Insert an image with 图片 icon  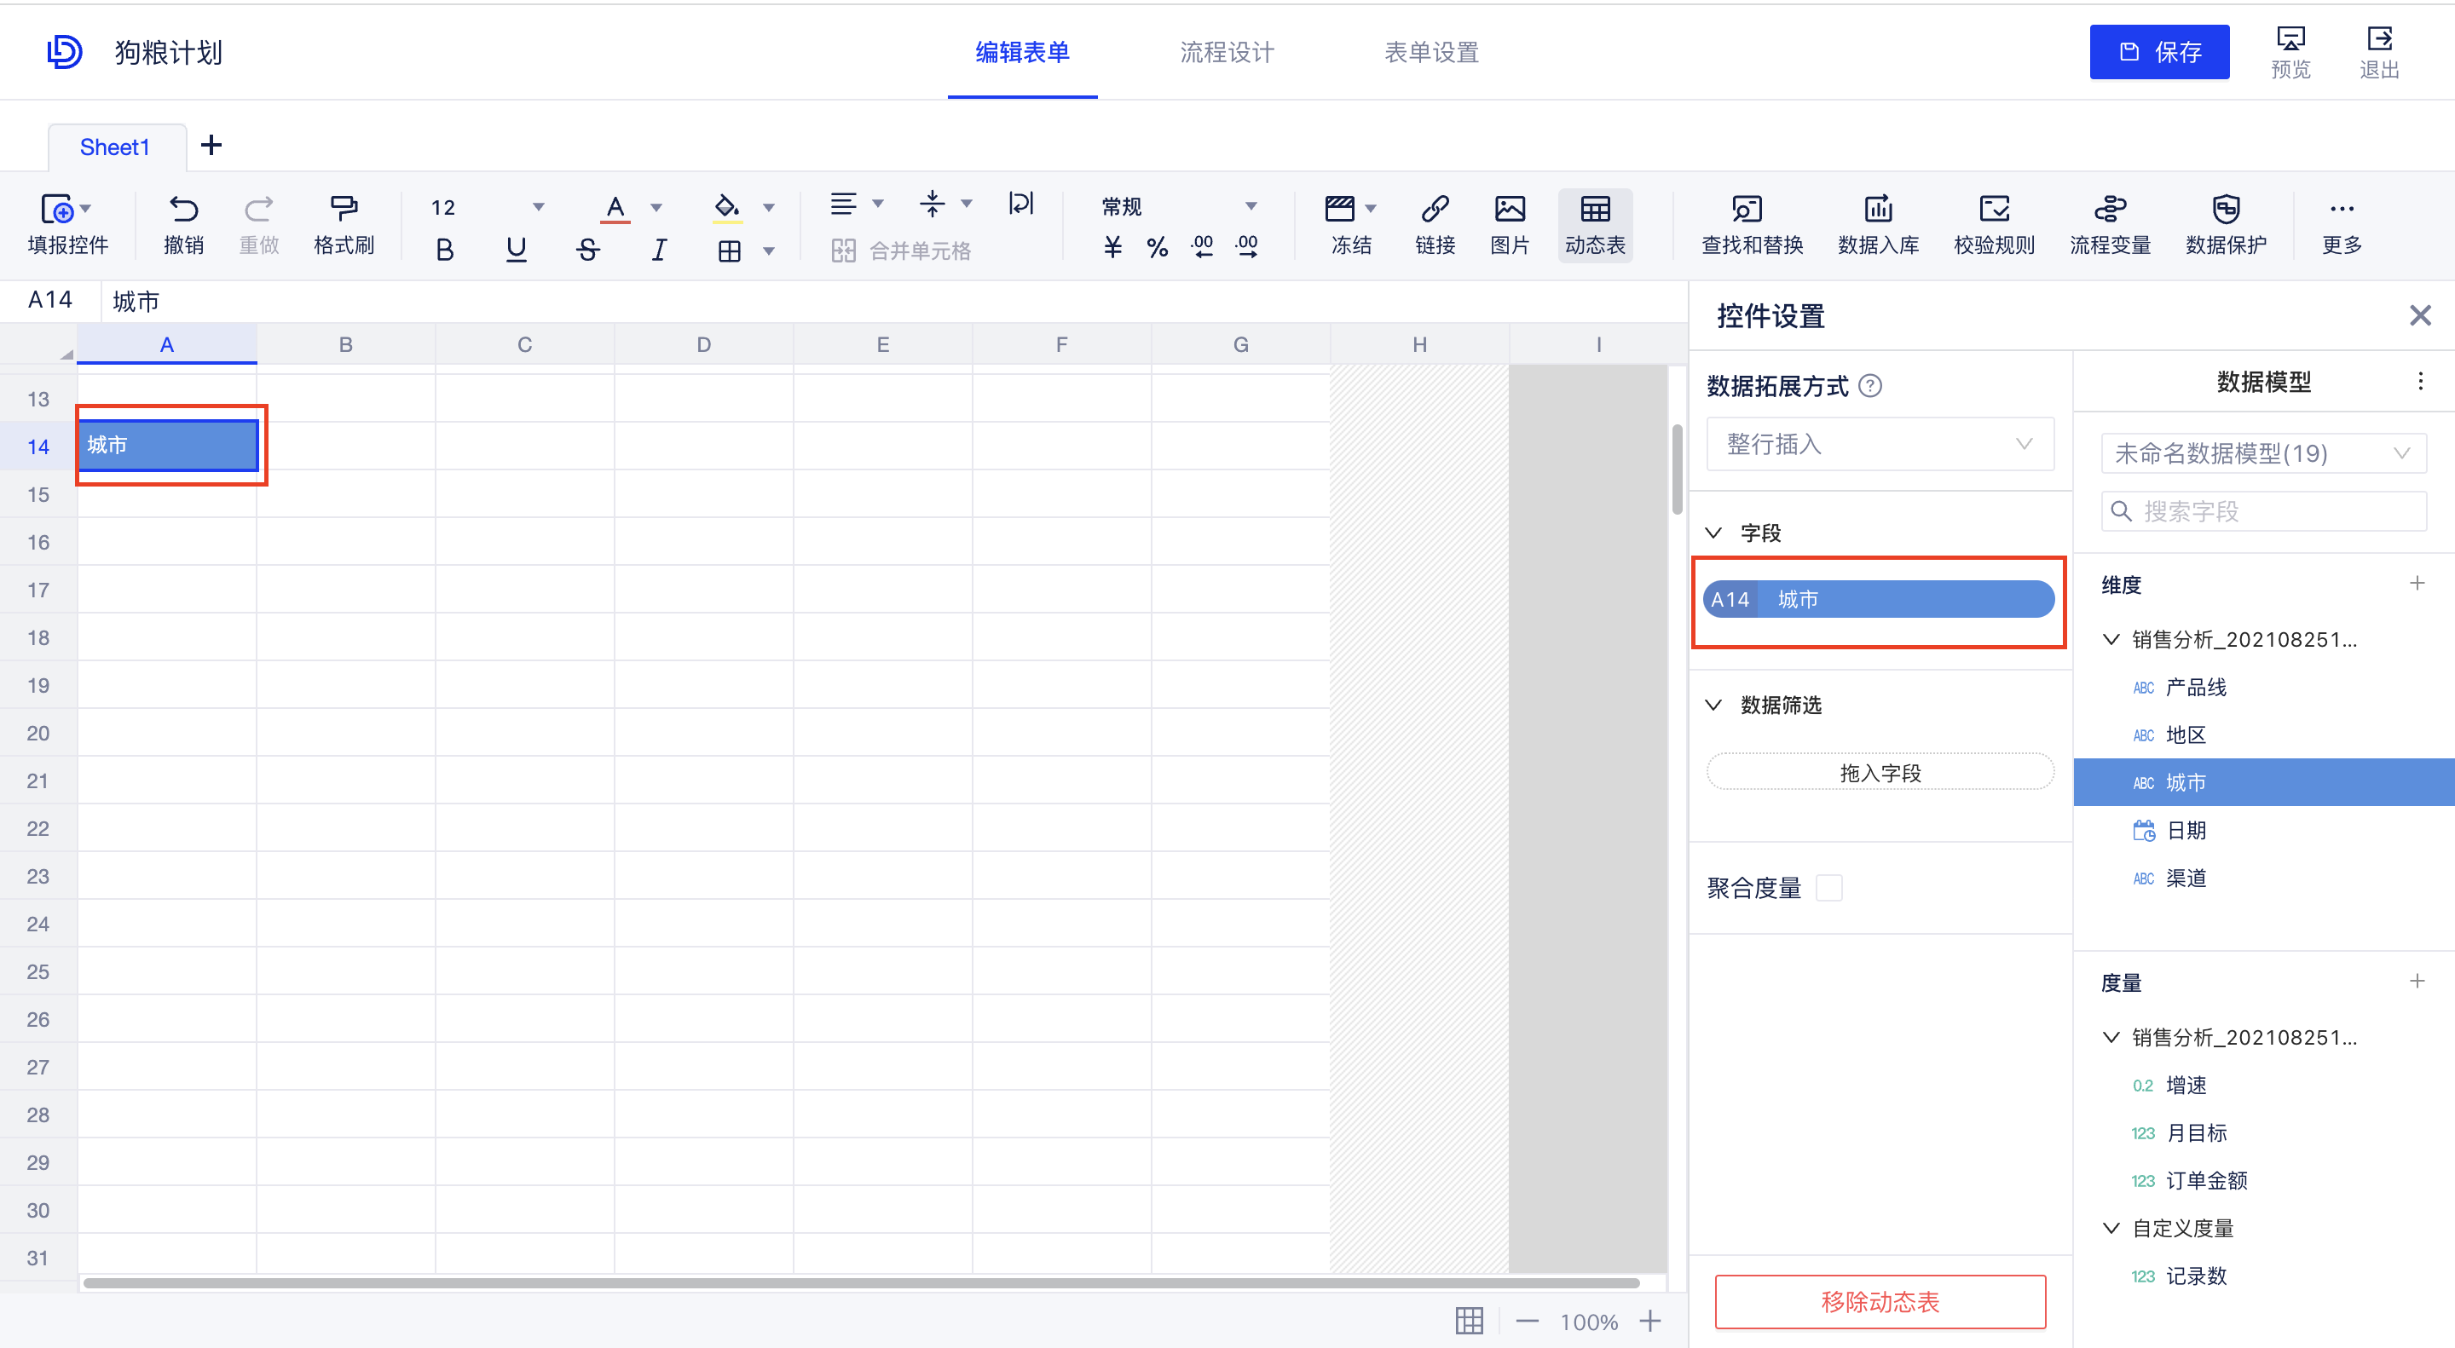pyautogui.click(x=1509, y=225)
